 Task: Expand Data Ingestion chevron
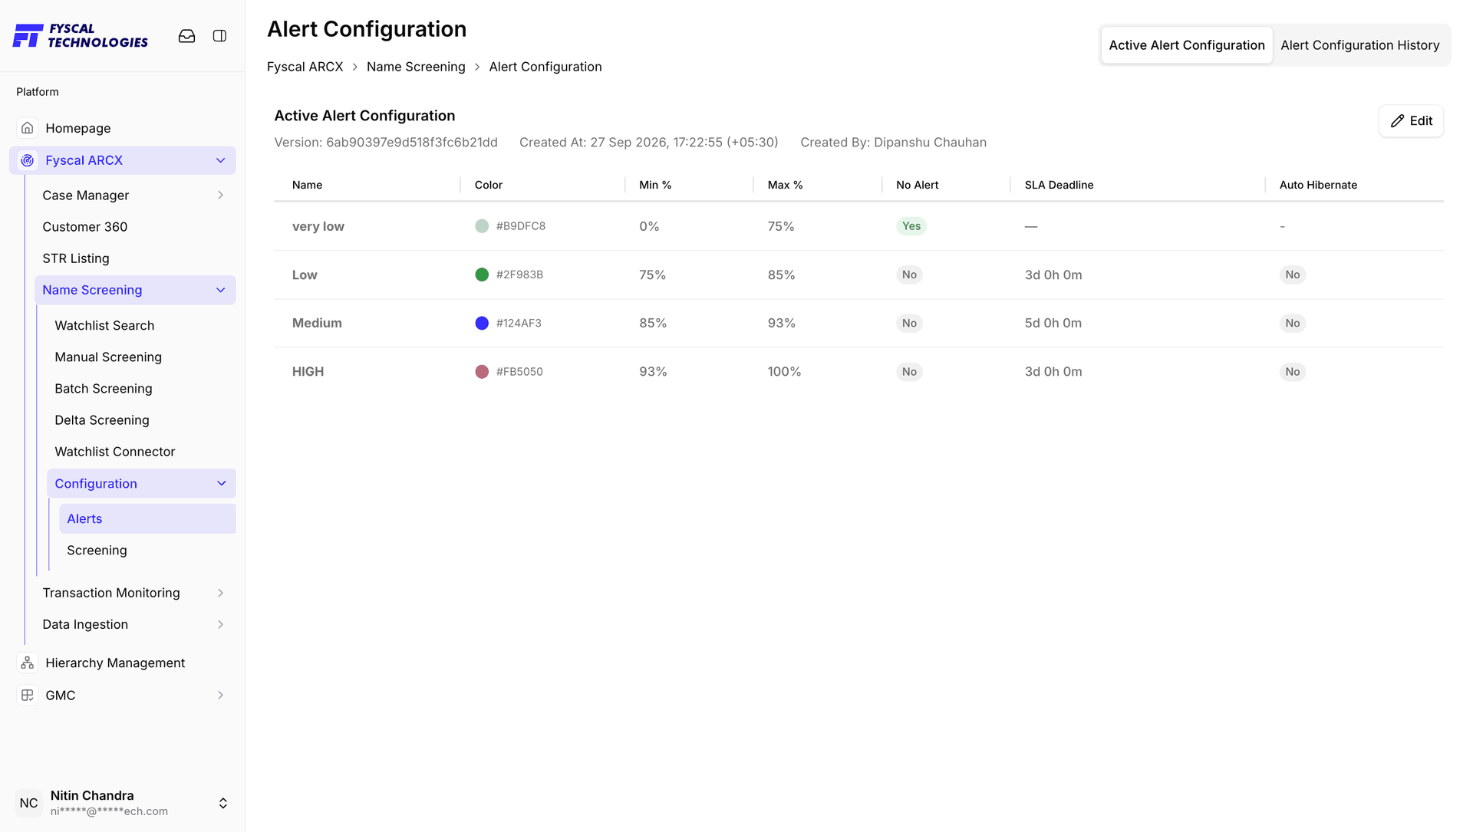[221, 624]
